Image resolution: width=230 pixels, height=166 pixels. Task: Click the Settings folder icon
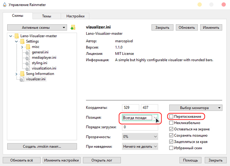point(22,41)
